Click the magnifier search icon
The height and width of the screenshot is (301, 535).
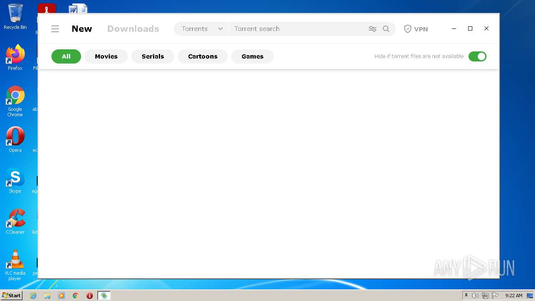click(x=386, y=29)
